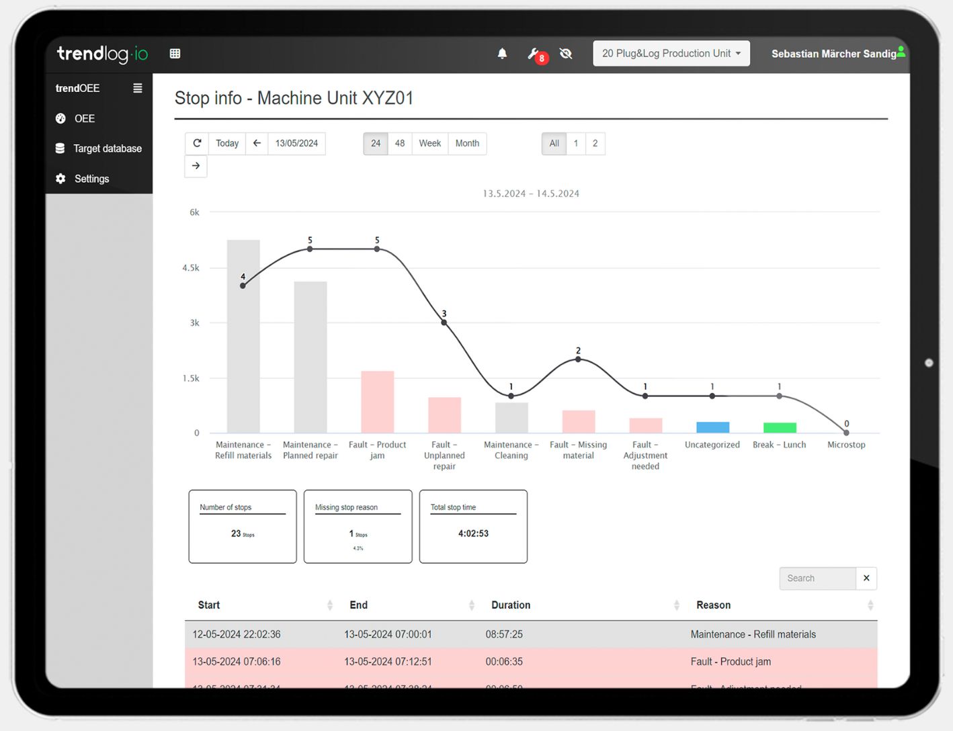The height and width of the screenshot is (731, 953).
Task: Click the Search input field
Action: click(818, 578)
